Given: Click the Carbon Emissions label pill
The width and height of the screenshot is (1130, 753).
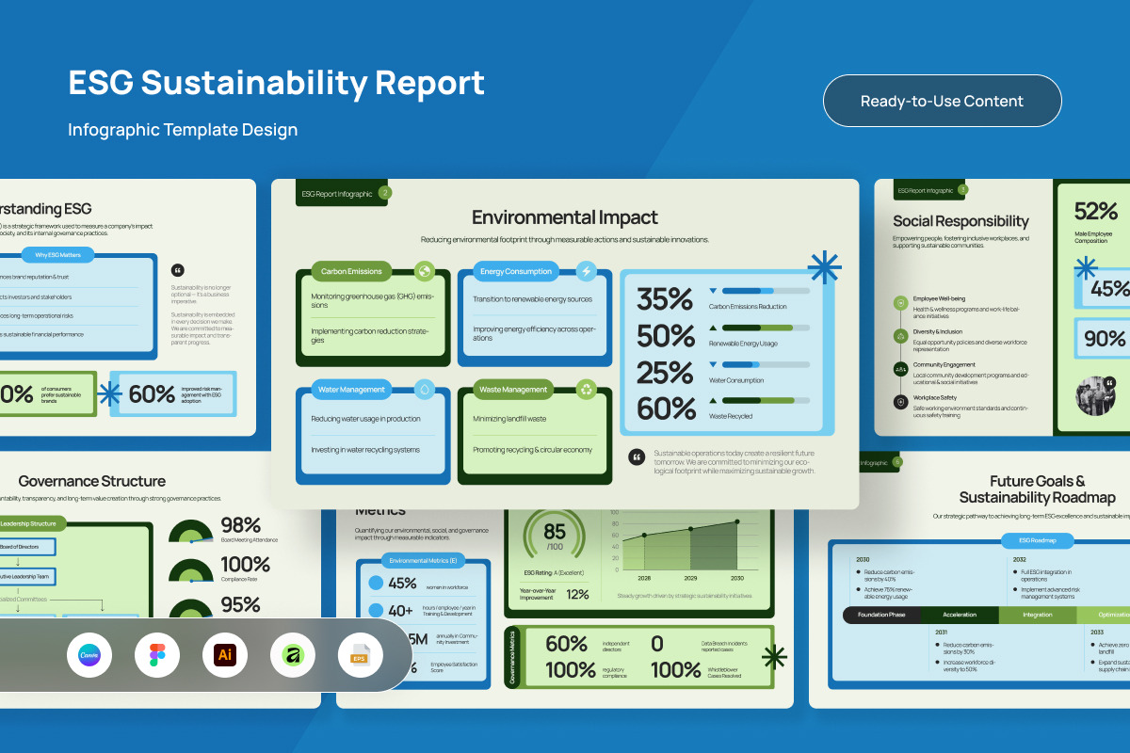Looking at the screenshot, I should pyautogui.click(x=351, y=271).
